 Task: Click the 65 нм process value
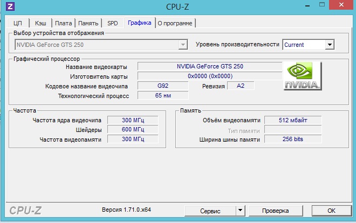coord(163,96)
